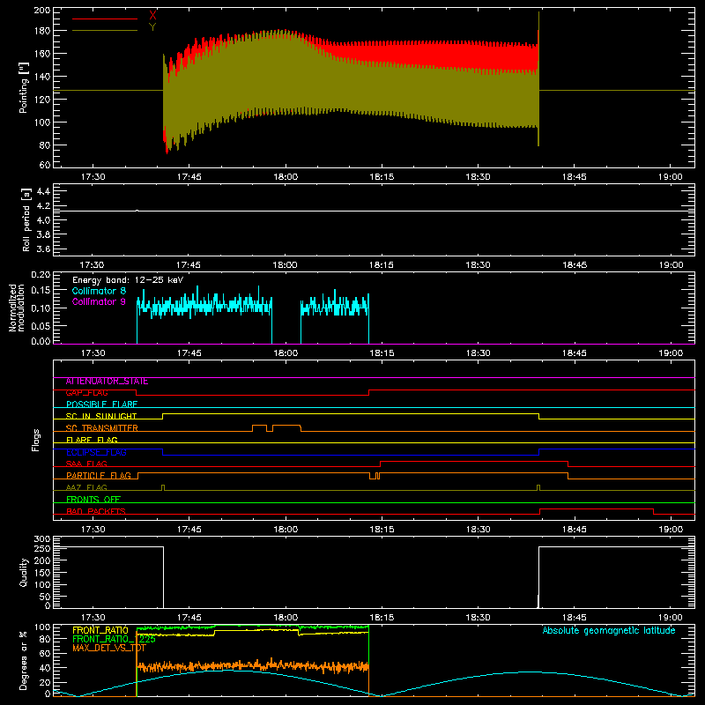The image size is (705, 705).
Task: Select the red X legend line sample
Action: point(105,19)
